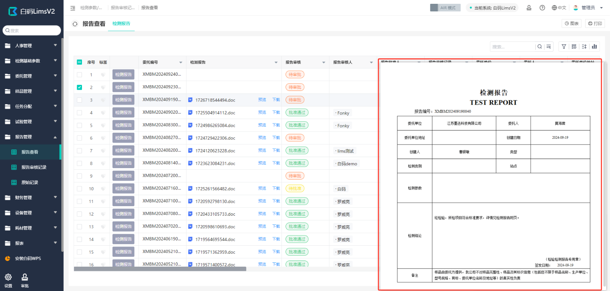The width and height of the screenshot is (610, 291).
Task: Click tag icon in row 4
Action: pos(103,113)
